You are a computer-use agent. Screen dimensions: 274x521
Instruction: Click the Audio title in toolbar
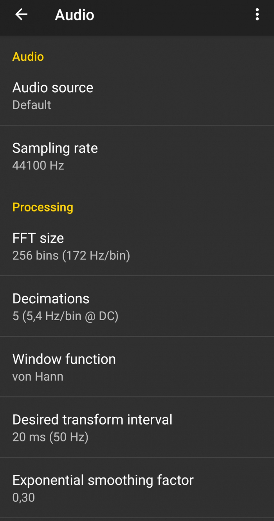click(x=74, y=15)
